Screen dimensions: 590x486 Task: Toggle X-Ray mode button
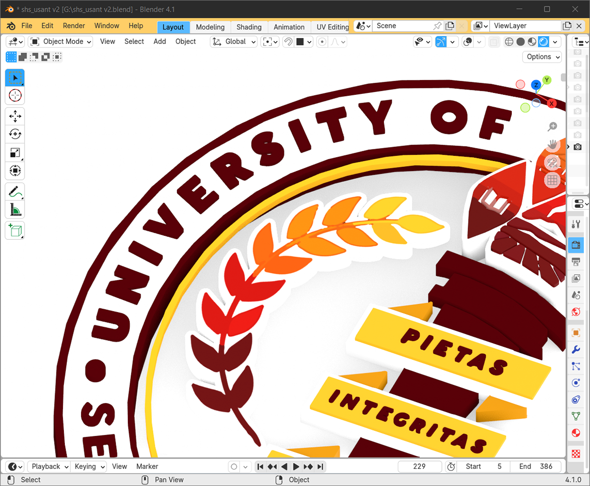click(495, 42)
